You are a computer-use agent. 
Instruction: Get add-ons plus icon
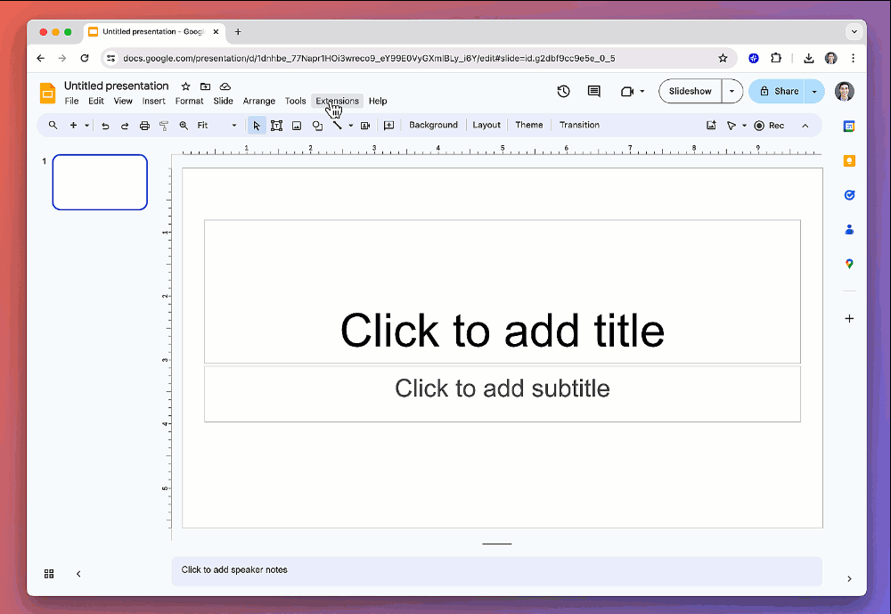(849, 318)
